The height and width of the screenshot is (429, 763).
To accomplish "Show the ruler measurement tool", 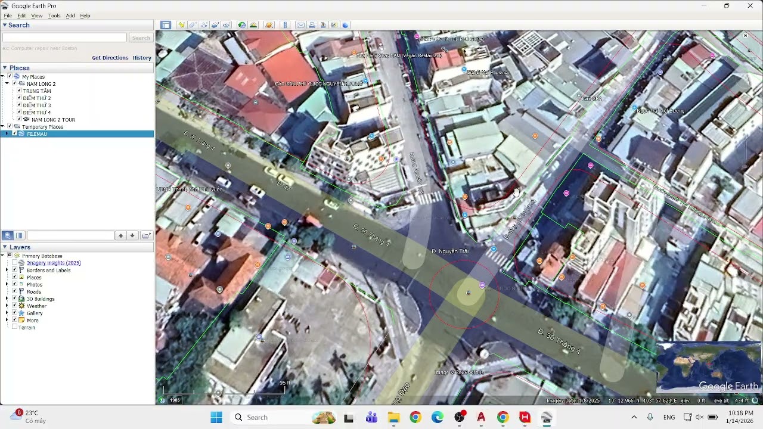I will 285,25.
